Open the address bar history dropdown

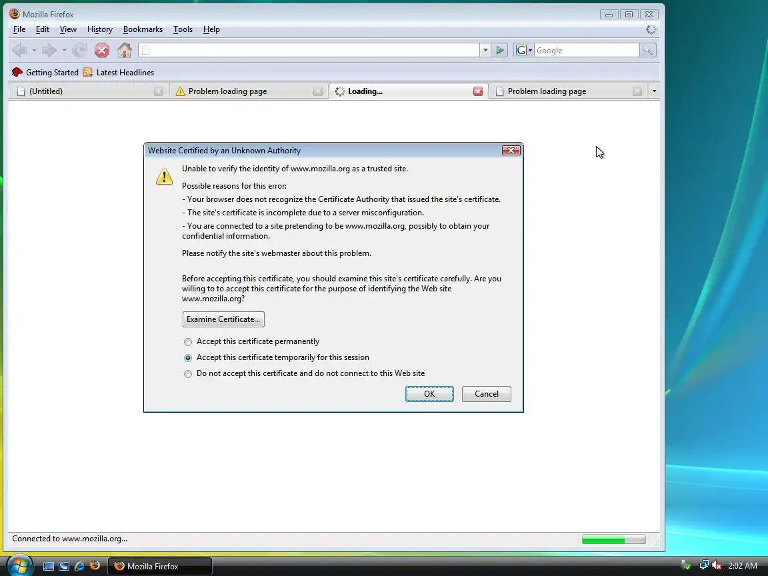coord(485,50)
